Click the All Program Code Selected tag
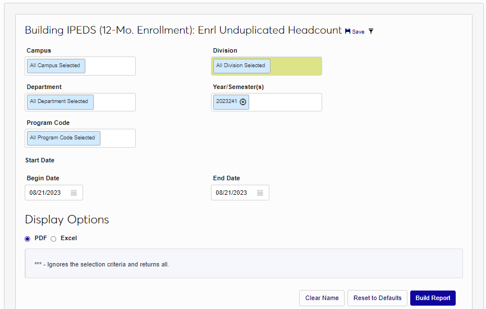The width and height of the screenshot is (486, 309). [x=62, y=138]
